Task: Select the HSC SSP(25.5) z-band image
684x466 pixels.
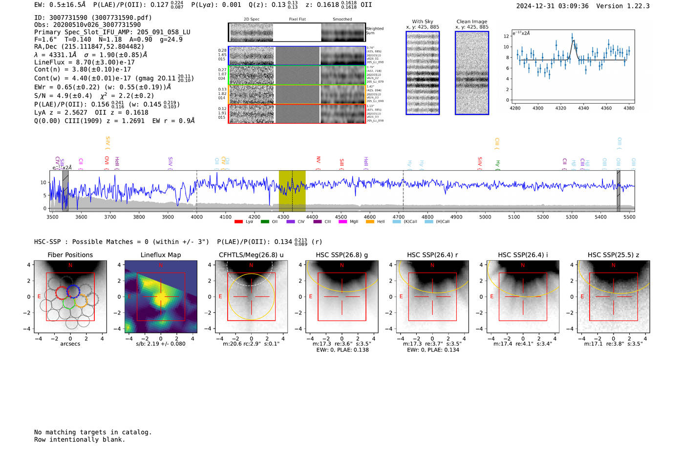Action: click(614, 297)
